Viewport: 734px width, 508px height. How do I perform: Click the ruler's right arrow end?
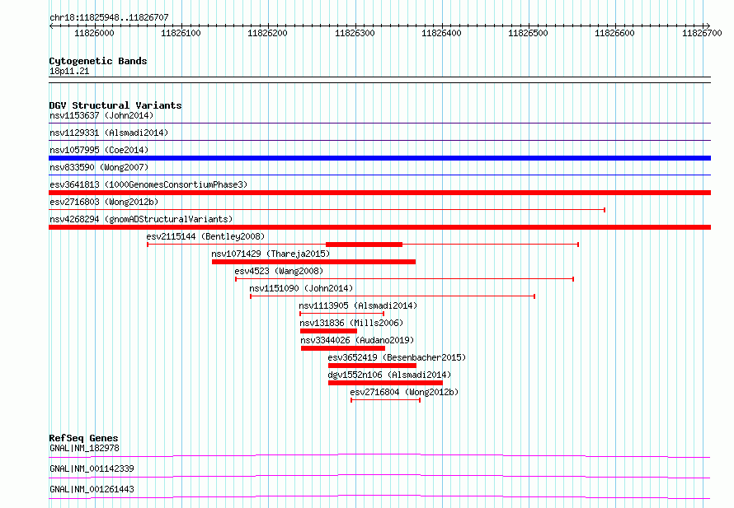(x=708, y=26)
